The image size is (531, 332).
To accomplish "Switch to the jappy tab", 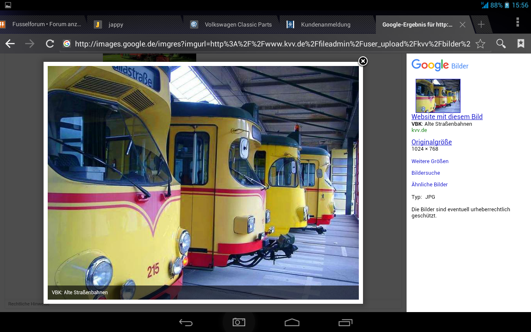I will click(x=116, y=24).
